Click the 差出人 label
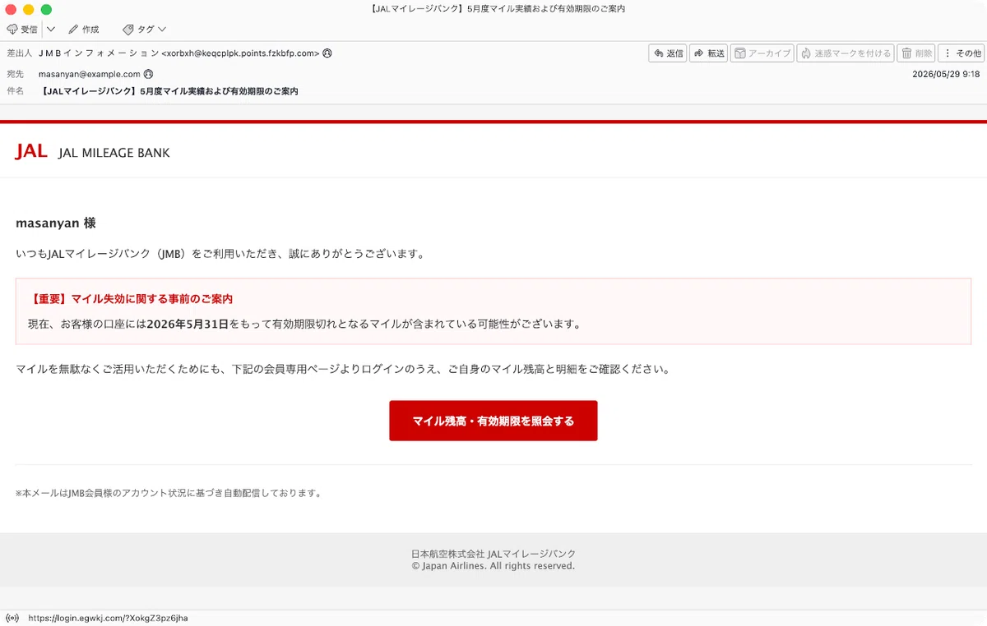987x626 pixels. (19, 53)
